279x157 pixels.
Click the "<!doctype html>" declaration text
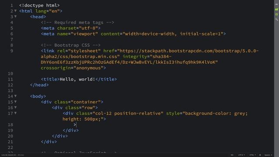39,5
